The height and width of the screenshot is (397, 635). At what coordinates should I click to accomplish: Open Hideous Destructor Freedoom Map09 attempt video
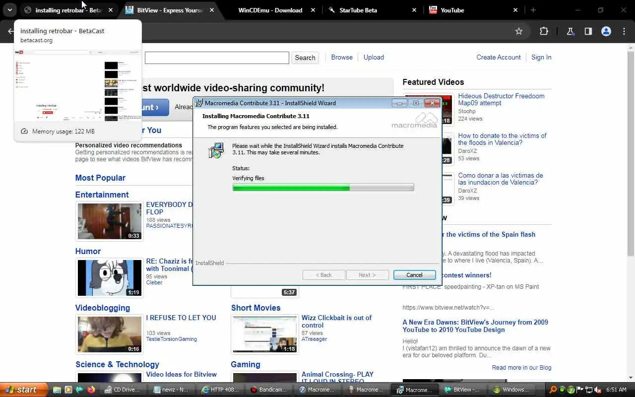[x=501, y=99]
